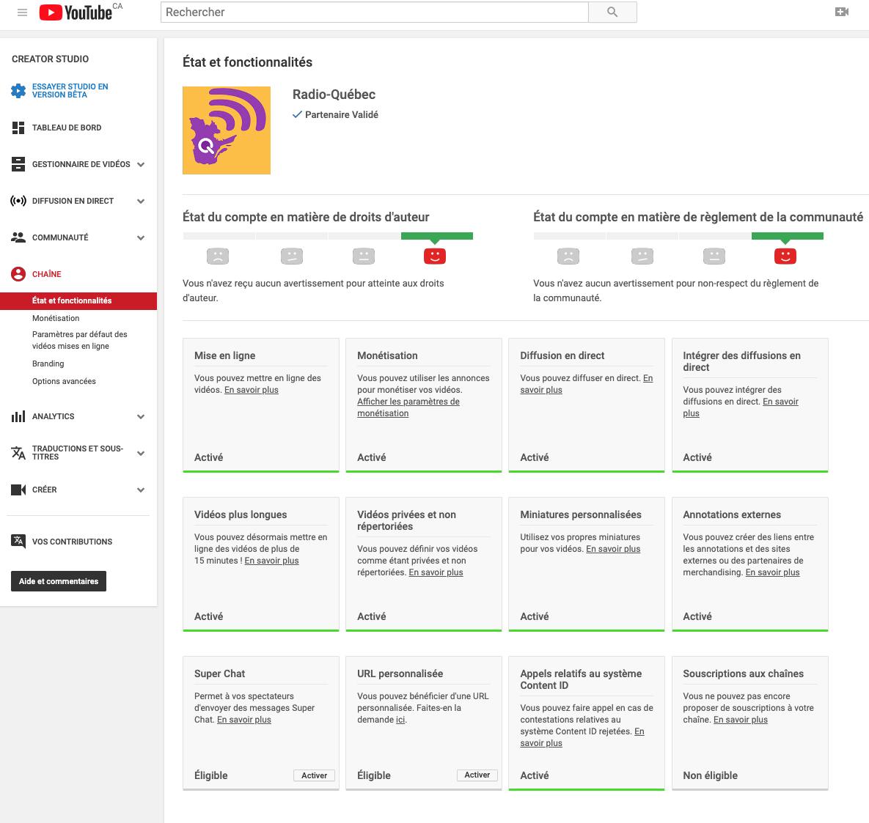Open Afficher les paramètres de monétisation link
This screenshot has height=823, width=869.
(x=408, y=407)
